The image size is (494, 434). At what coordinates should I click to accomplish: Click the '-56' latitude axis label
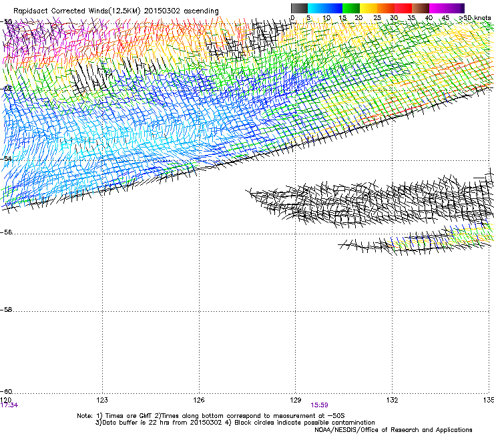6,232
